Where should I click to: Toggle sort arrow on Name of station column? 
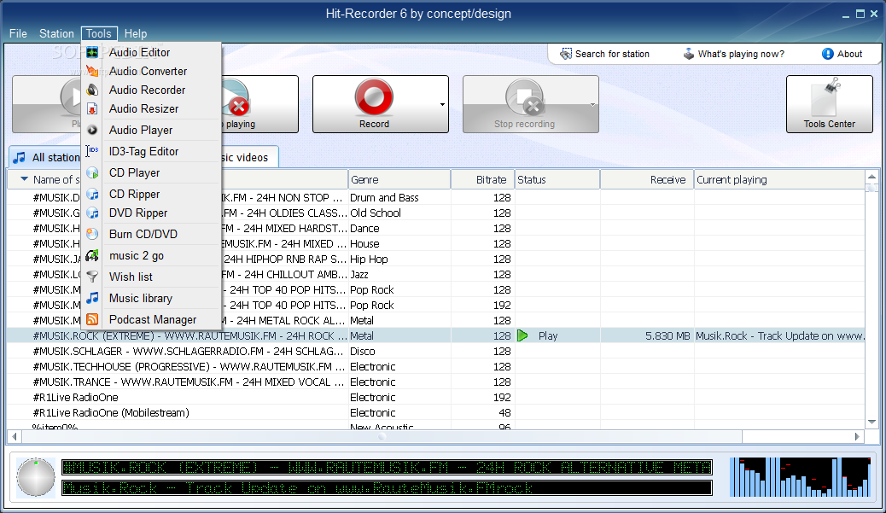(24, 179)
